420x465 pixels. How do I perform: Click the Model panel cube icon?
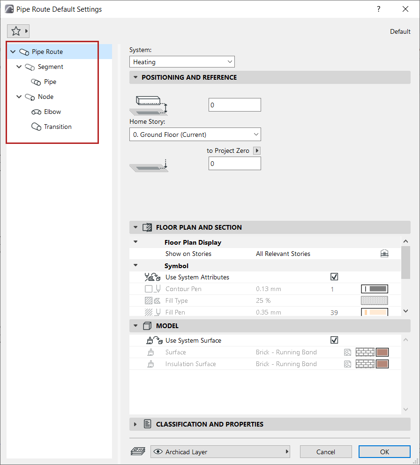(147, 326)
